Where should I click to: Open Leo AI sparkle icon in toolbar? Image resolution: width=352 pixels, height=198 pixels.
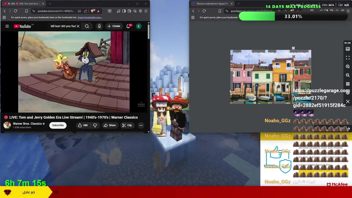[135, 11]
